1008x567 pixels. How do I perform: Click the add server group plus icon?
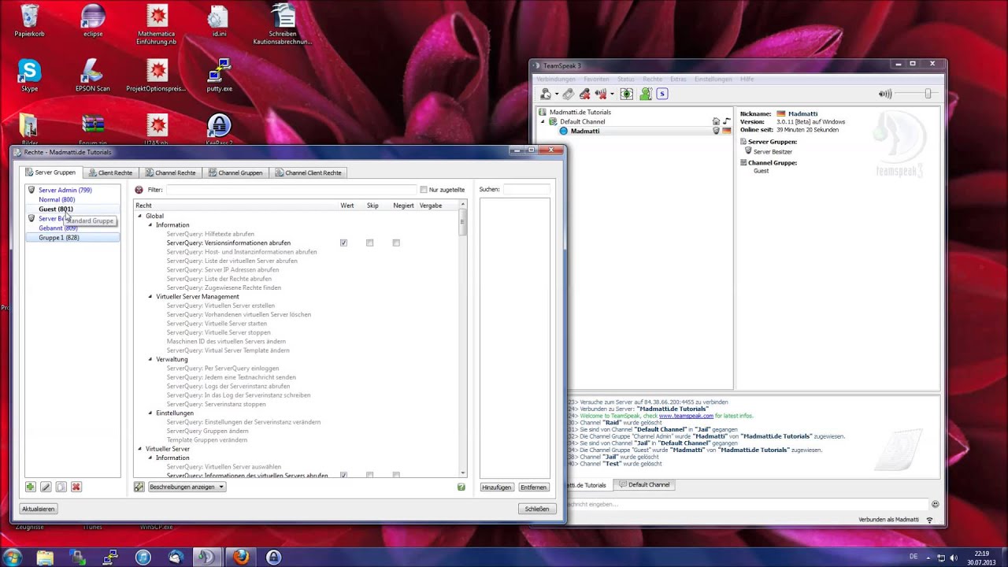(31, 487)
